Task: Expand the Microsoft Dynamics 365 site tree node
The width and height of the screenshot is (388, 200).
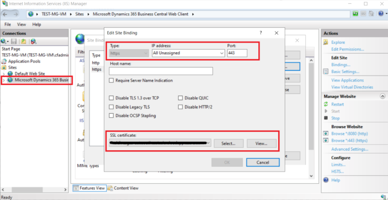Action: pos(4,80)
